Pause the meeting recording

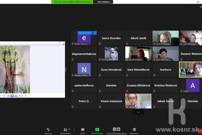click(x=115, y=129)
